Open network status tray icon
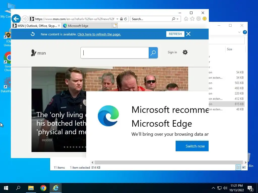 tap(219, 188)
